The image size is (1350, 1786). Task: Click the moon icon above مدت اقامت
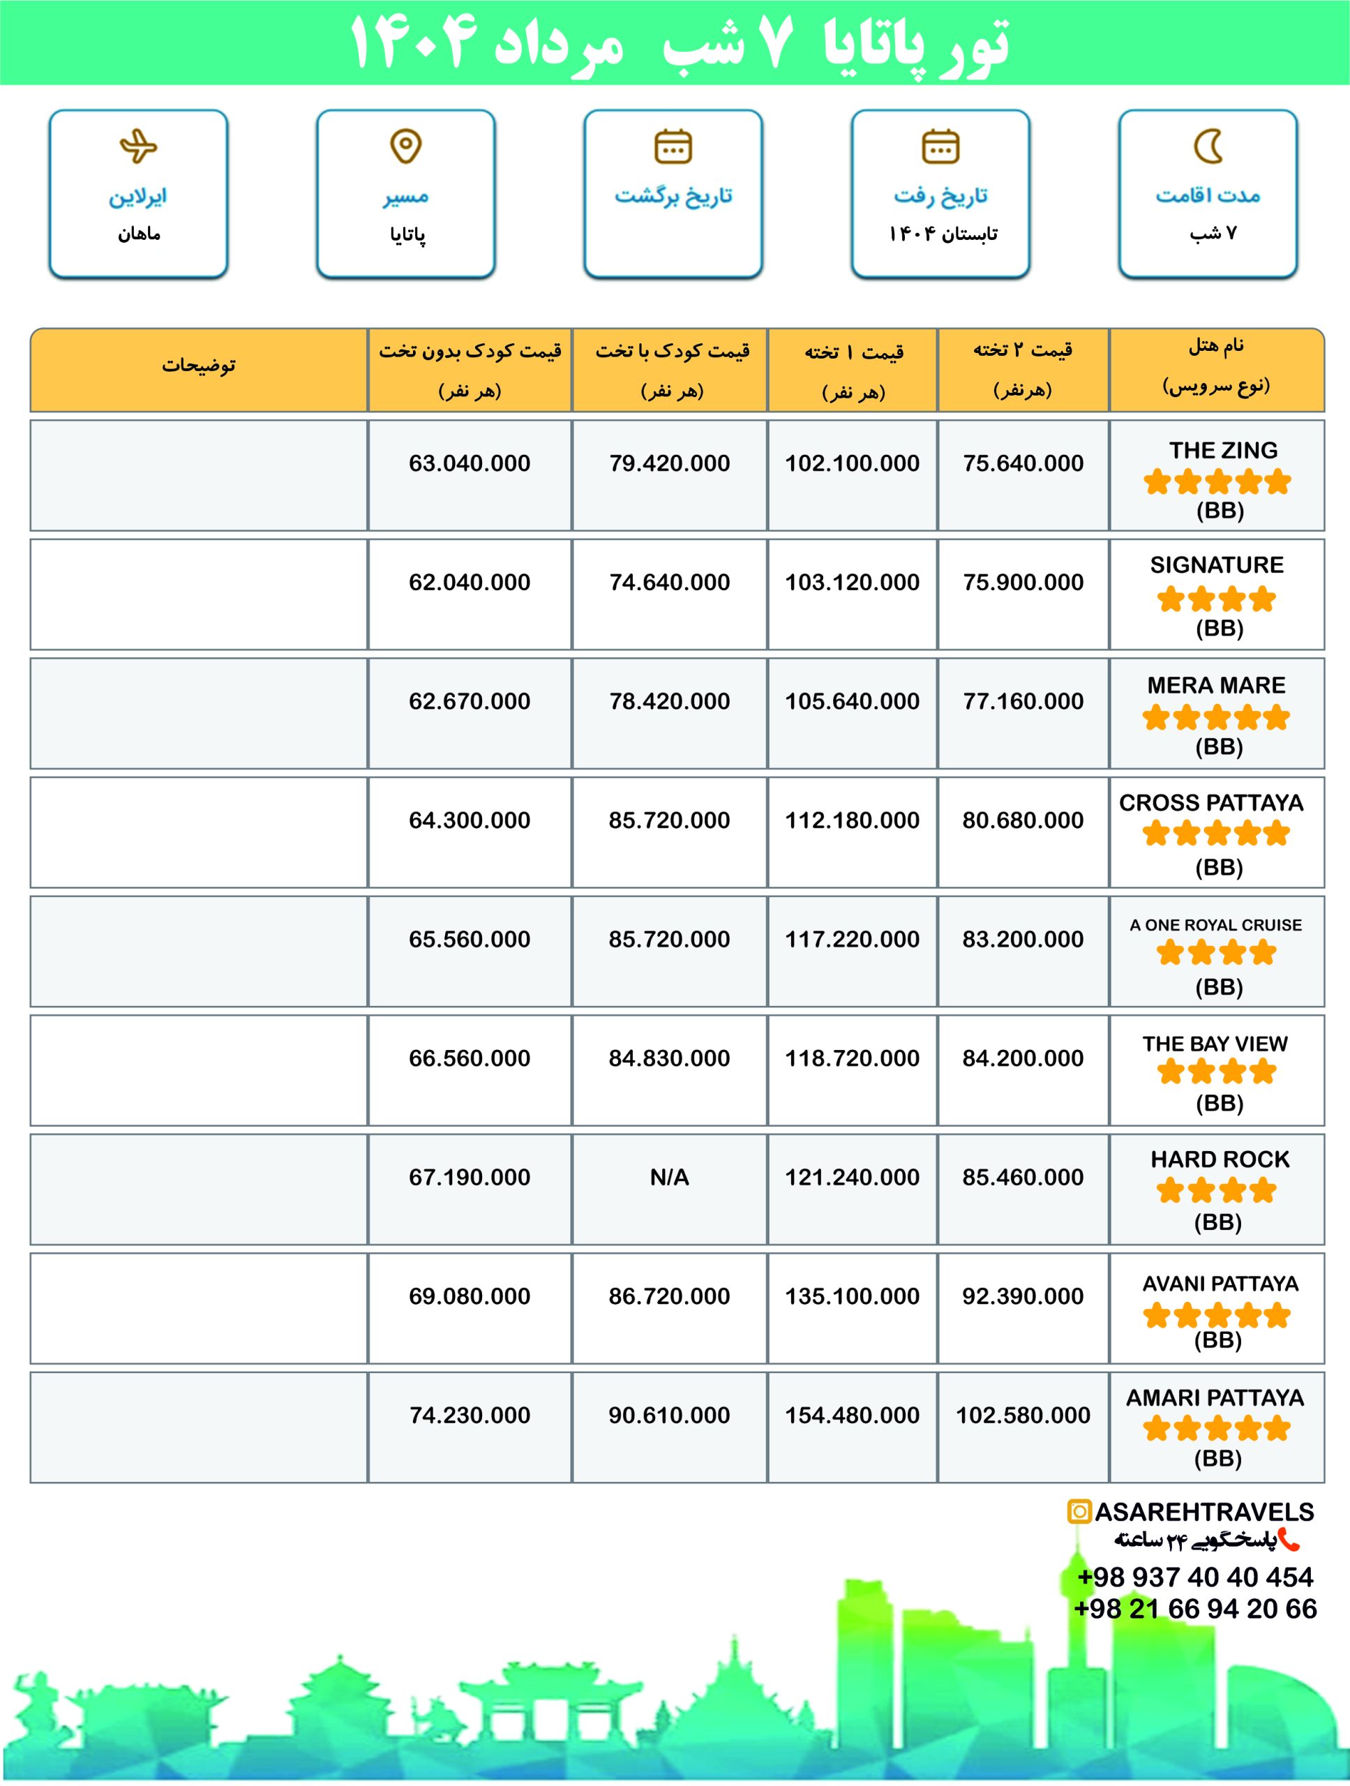pyautogui.click(x=1208, y=146)
